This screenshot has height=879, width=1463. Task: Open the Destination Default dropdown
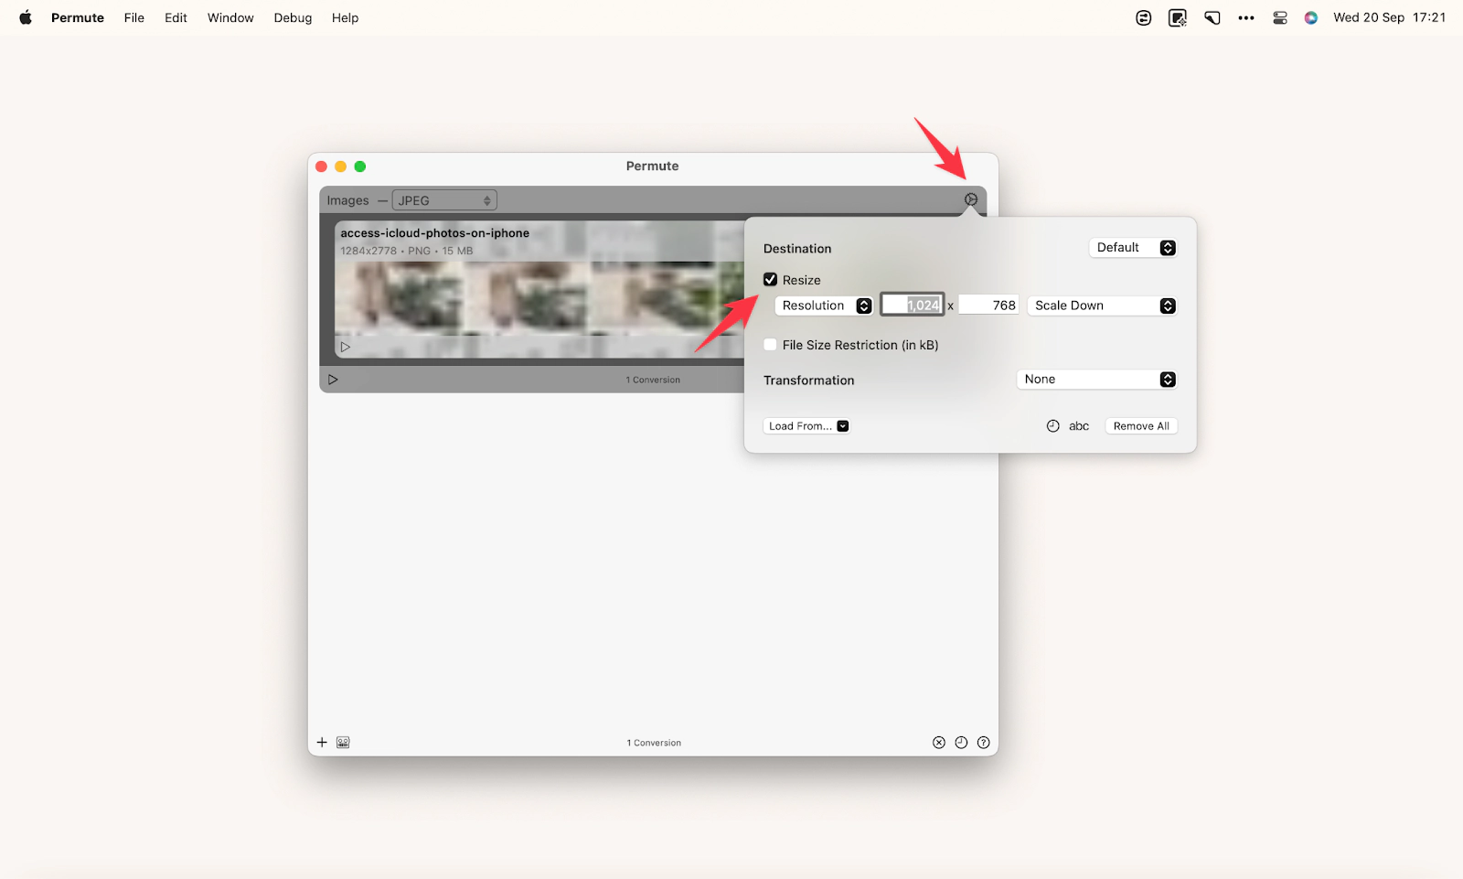tap(1133, 248)
